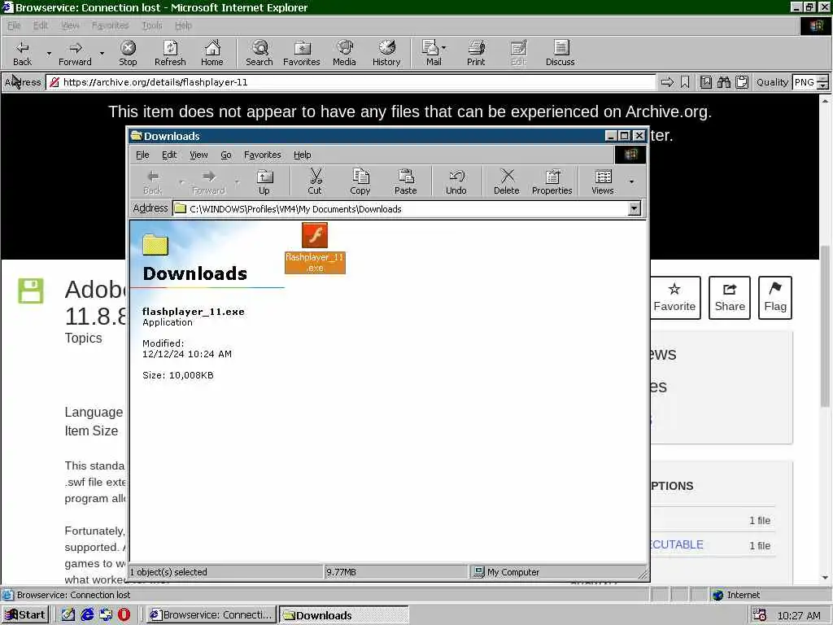Launch Internet Explorer from quick launch
Screen dimensions: 833x625
point(87,615)
